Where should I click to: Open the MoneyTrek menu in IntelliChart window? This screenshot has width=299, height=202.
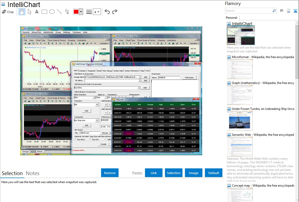[36, 32]
